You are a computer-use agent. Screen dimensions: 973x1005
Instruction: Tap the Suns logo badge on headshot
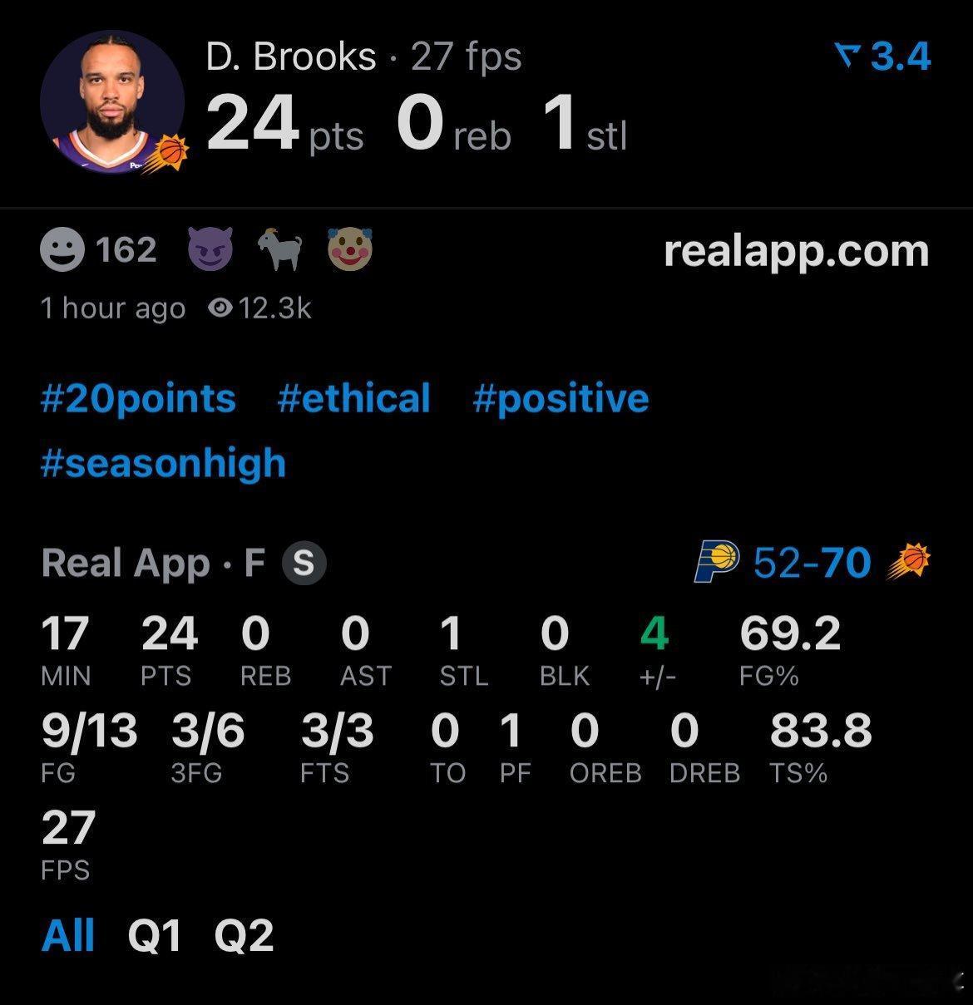[x=173, y=151]
